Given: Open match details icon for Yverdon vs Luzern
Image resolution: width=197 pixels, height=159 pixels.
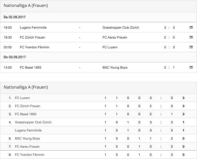Looking at the screenshot, I should tap(191, 47).
